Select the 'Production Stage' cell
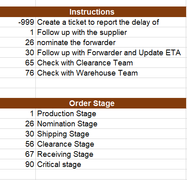This screenshot has width=187, height=180. [x=111, y=113]
